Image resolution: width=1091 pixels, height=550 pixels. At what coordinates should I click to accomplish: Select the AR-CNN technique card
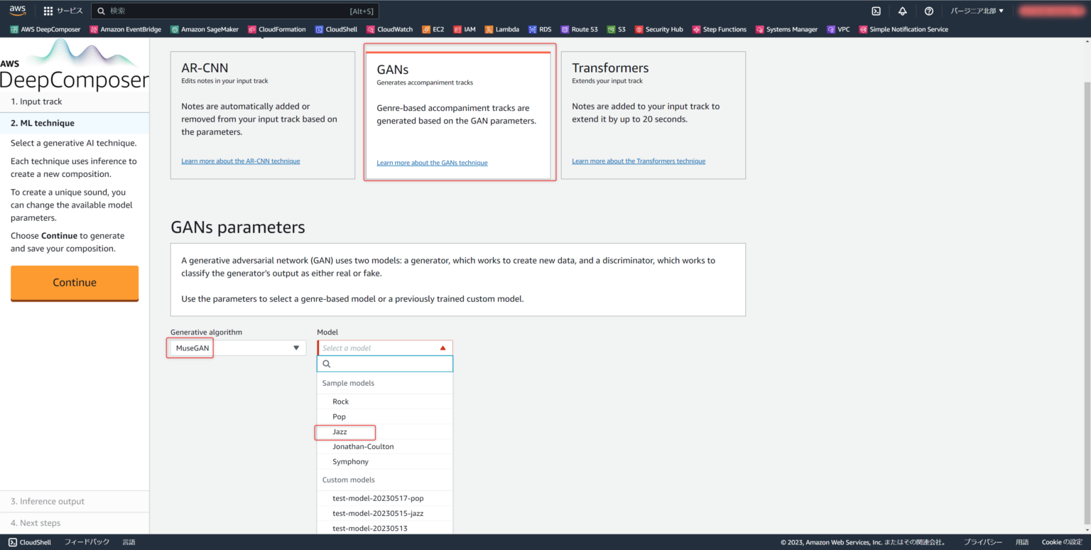(x=262, y=114)
